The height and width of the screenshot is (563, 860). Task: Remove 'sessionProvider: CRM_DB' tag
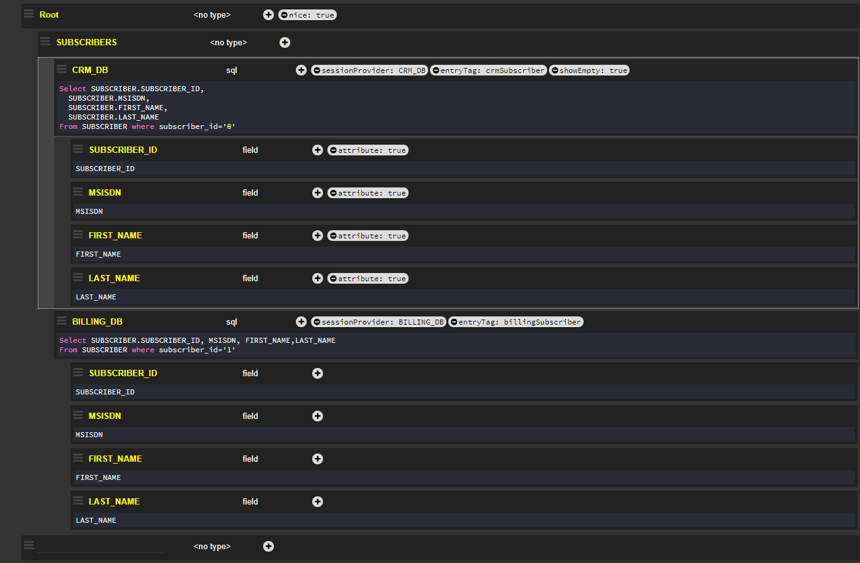[x=317, y=70]
